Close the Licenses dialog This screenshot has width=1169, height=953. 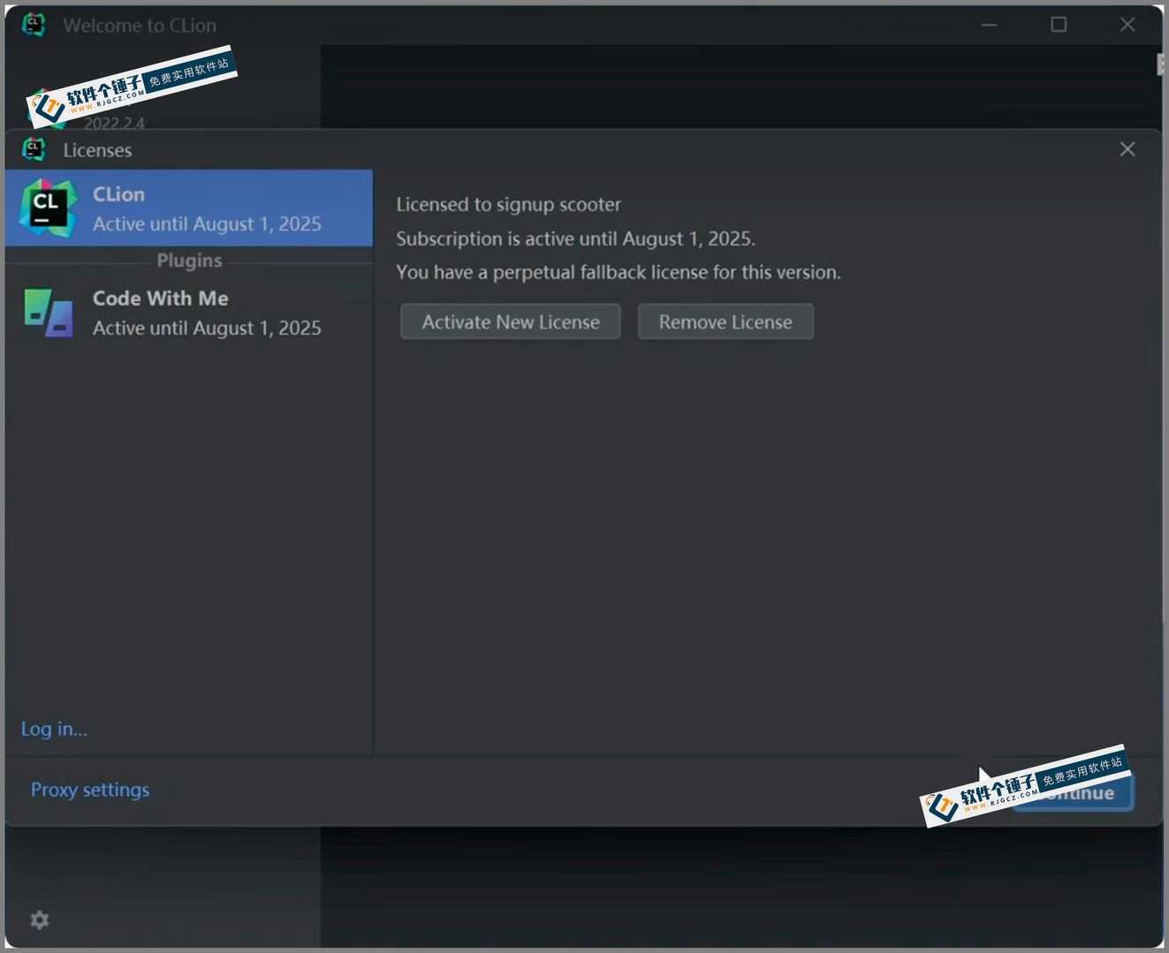(x=1127, y=149)
